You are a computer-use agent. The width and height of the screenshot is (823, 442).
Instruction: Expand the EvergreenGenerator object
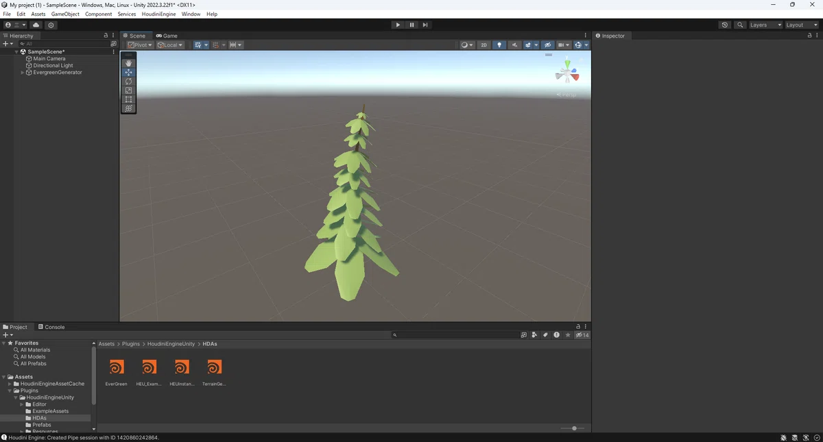click(23, 72)
